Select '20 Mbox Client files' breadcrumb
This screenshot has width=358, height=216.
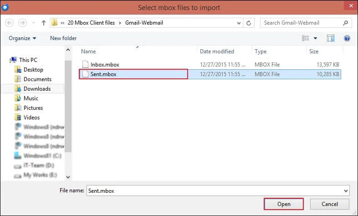pos(91,23)
